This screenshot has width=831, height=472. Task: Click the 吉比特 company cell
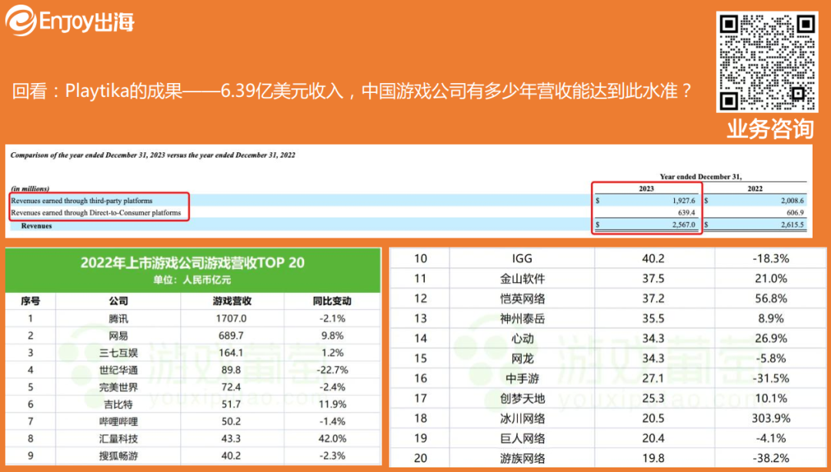tap(118, 404)
